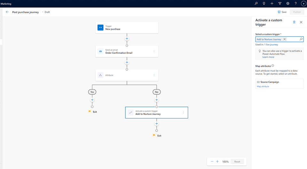307x169 pixels.
Task: Open the Order Confirmation Email options menu
Action: tap(154, 51)
